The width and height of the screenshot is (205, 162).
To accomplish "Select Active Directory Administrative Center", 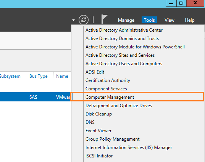I will (124, 30).
